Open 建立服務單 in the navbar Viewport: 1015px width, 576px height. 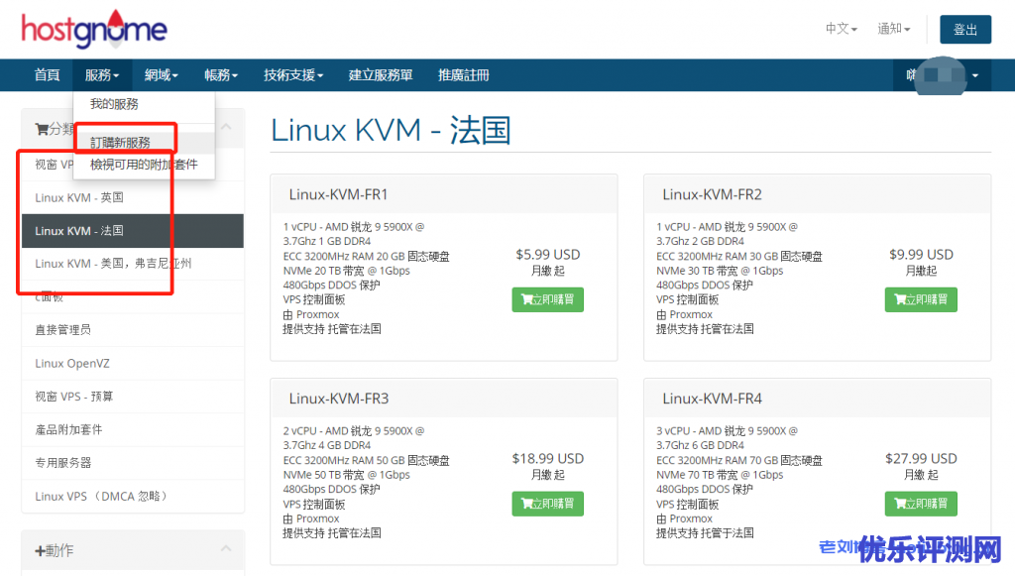pos(381,75)
